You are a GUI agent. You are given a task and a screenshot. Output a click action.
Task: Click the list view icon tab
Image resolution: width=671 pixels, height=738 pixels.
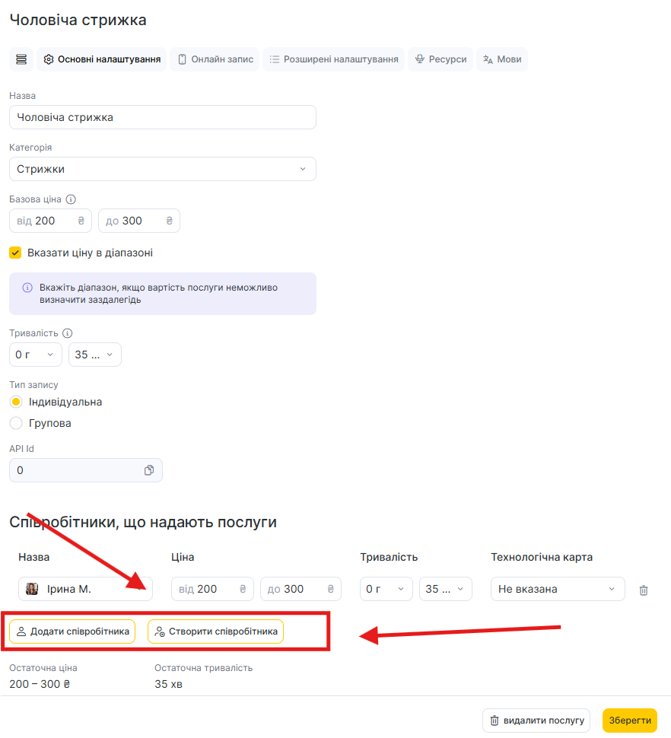point(21,59)
